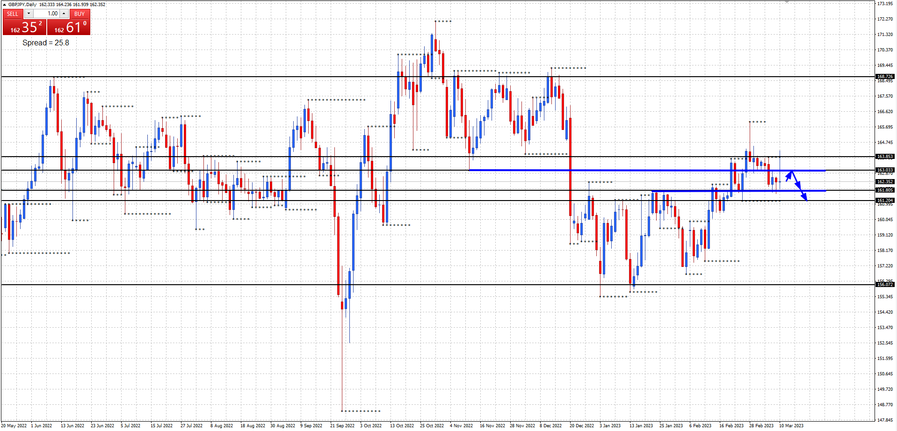Click the 1.00 volume input field

47,14
